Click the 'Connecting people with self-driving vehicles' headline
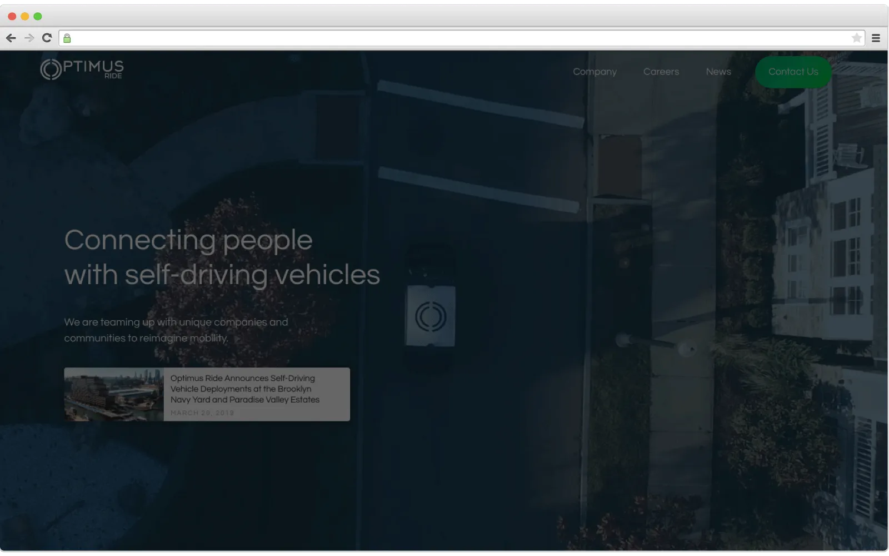The image size is (889, 556). point(222,257)
